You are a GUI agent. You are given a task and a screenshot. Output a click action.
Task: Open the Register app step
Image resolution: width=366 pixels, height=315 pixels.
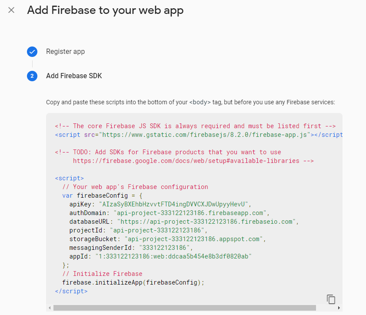click(65, 52)
